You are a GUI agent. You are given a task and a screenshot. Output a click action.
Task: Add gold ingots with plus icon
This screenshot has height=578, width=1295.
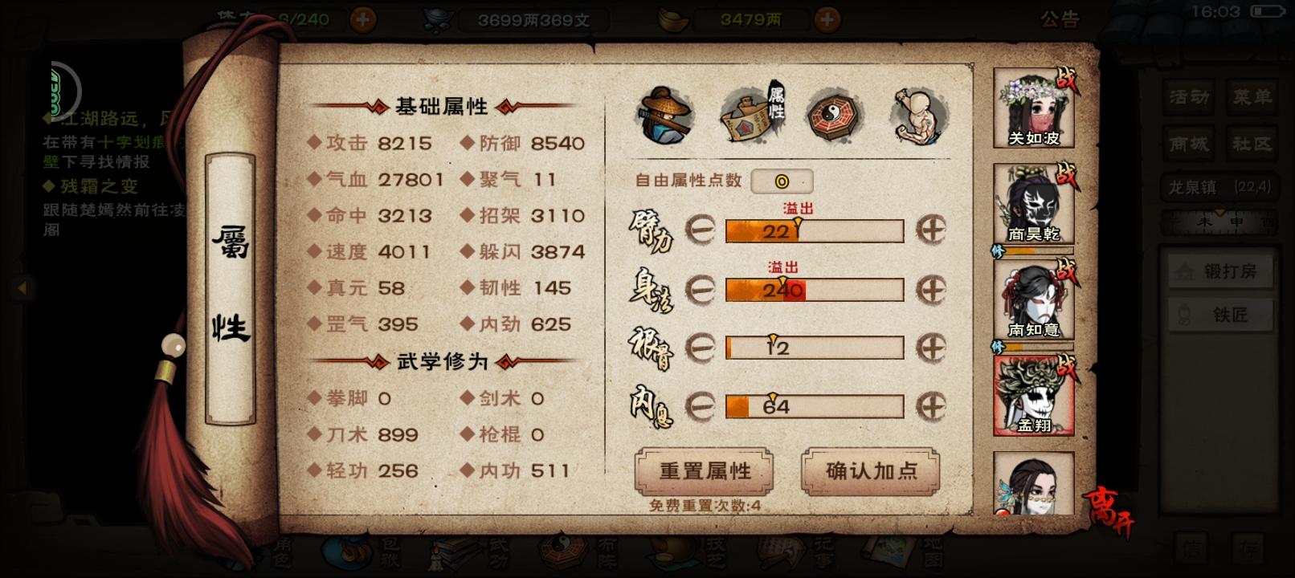[x=827, y=19]
